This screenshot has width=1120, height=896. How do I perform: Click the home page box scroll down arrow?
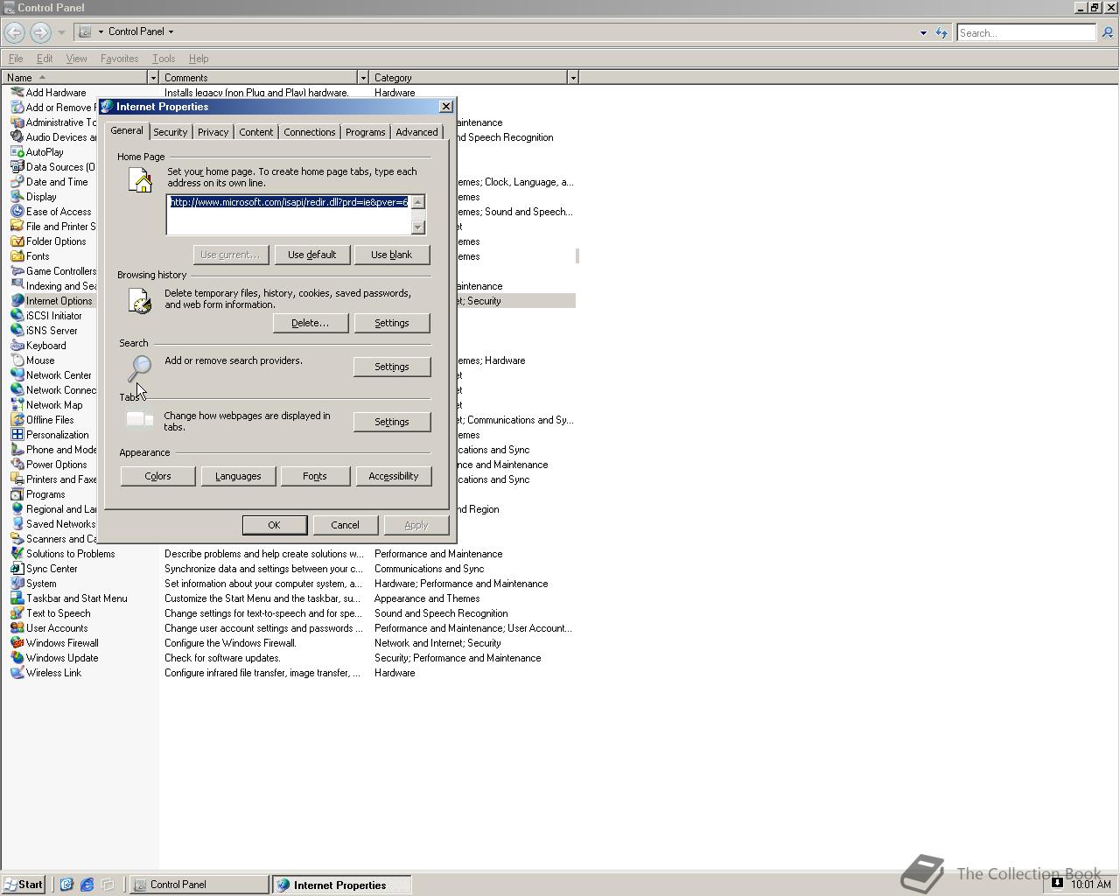[417, 227]
